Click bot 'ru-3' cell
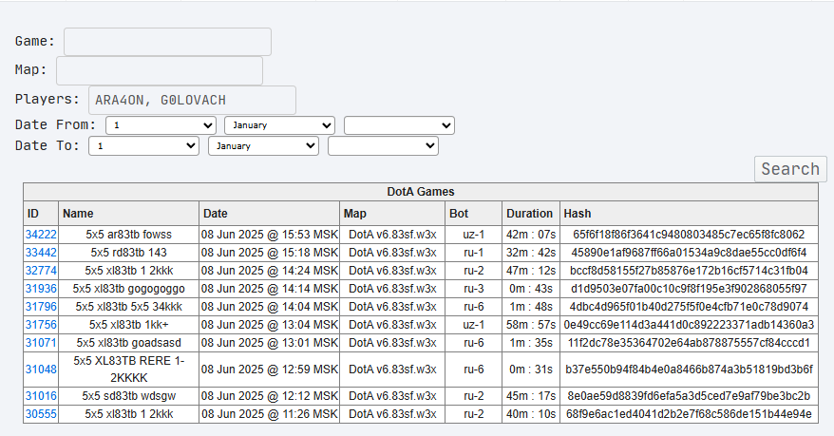 coord(473,289)
